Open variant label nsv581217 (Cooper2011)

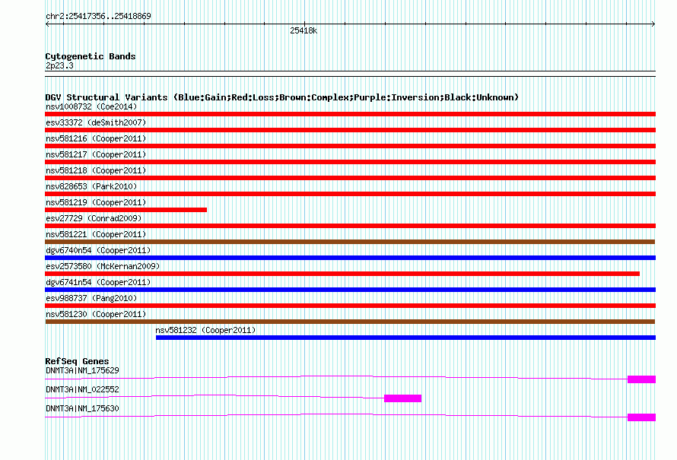click(x=96, y=154)
